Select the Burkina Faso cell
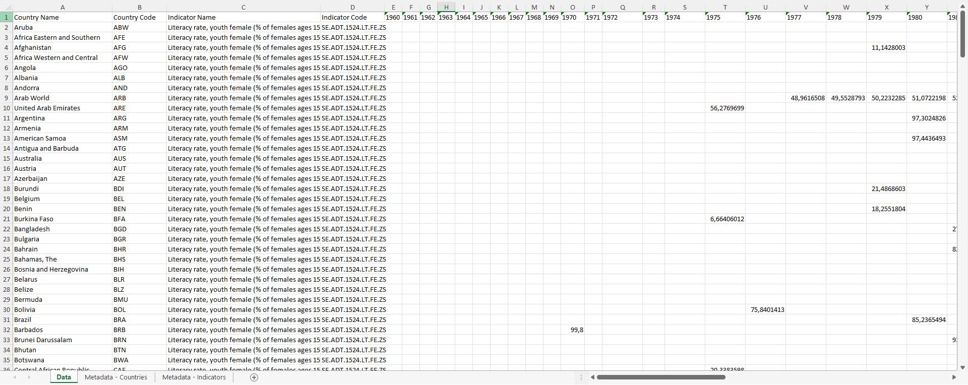The width and height of the screenshot is (968, 385). tap(63, 219)
